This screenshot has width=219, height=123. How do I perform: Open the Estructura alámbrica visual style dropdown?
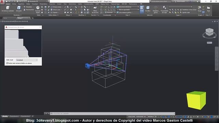click(x=128, y=7)
